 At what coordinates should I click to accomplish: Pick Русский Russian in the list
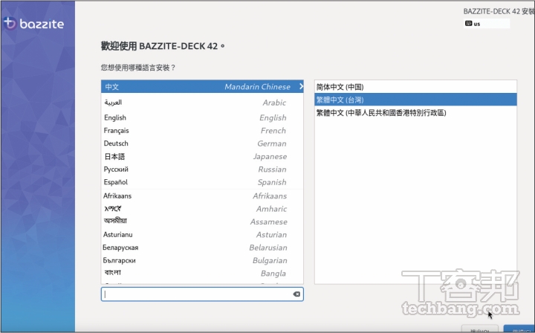202,169
